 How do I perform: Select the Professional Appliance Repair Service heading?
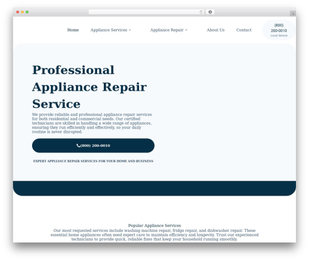click(x=90, y=87)
